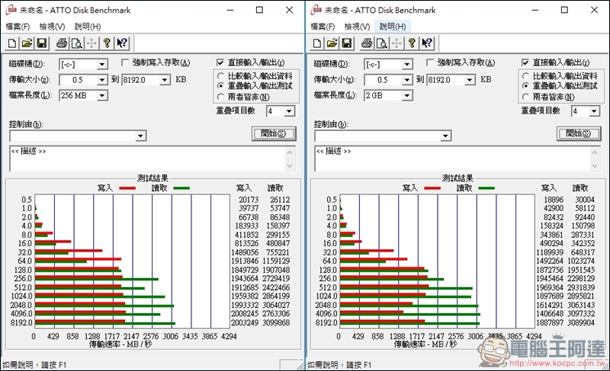This screenshot has height=371, width=610.
Task: Open drive [-c-] dropdown in left window
Action: 102,65
